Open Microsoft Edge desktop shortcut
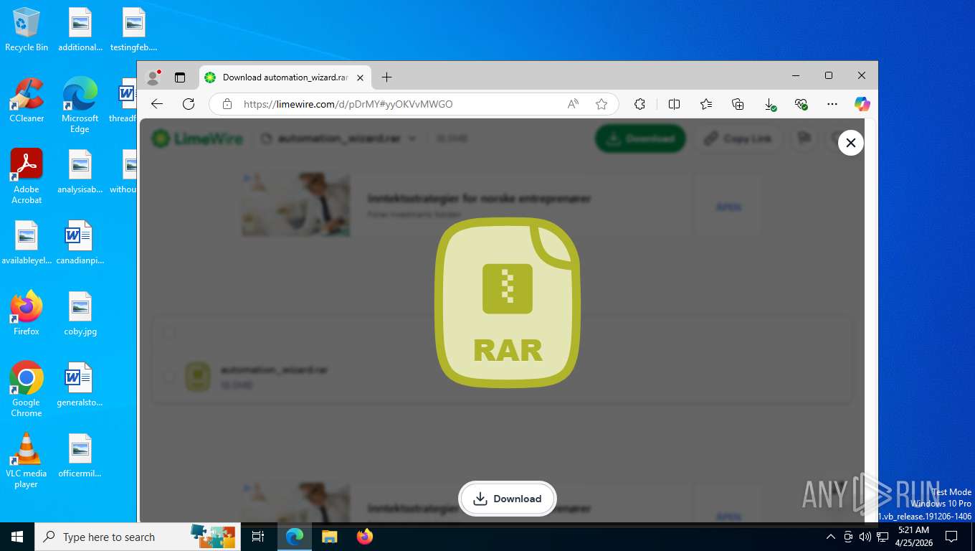Image resolution: width=975 pixels, height=551 pixels. click(x=80, y=105)
